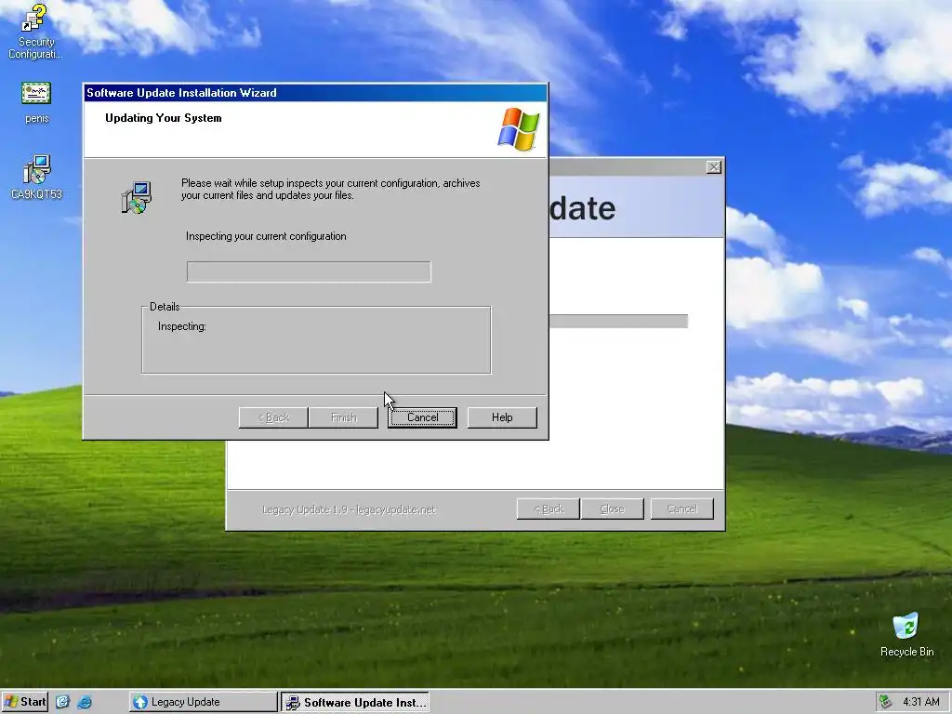952x714 pixels.
Task: Select the certificate file icon on desktop
Action: pos(36,94)
